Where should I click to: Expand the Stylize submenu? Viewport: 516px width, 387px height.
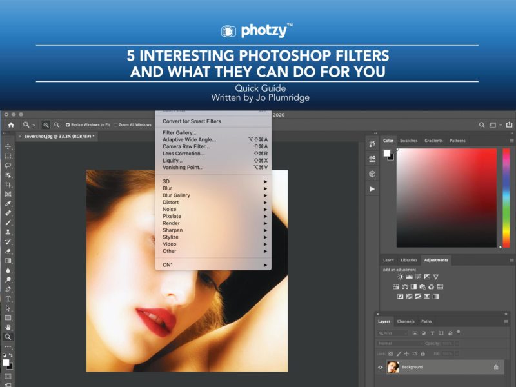(171, 237)
